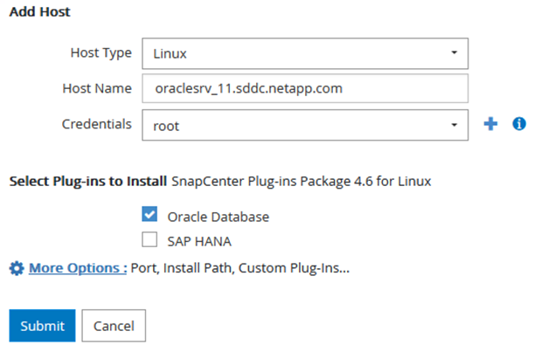This screenshot has height=345, width=534.
Task: Click the Add Host heading
Action: pyautogui.click(x=40, y=12)
